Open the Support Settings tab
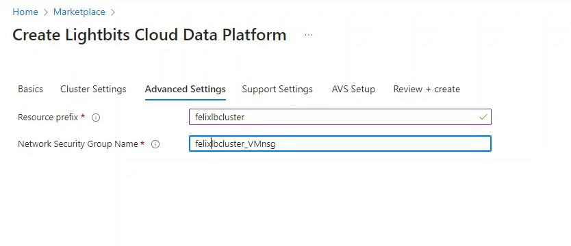 277,89
